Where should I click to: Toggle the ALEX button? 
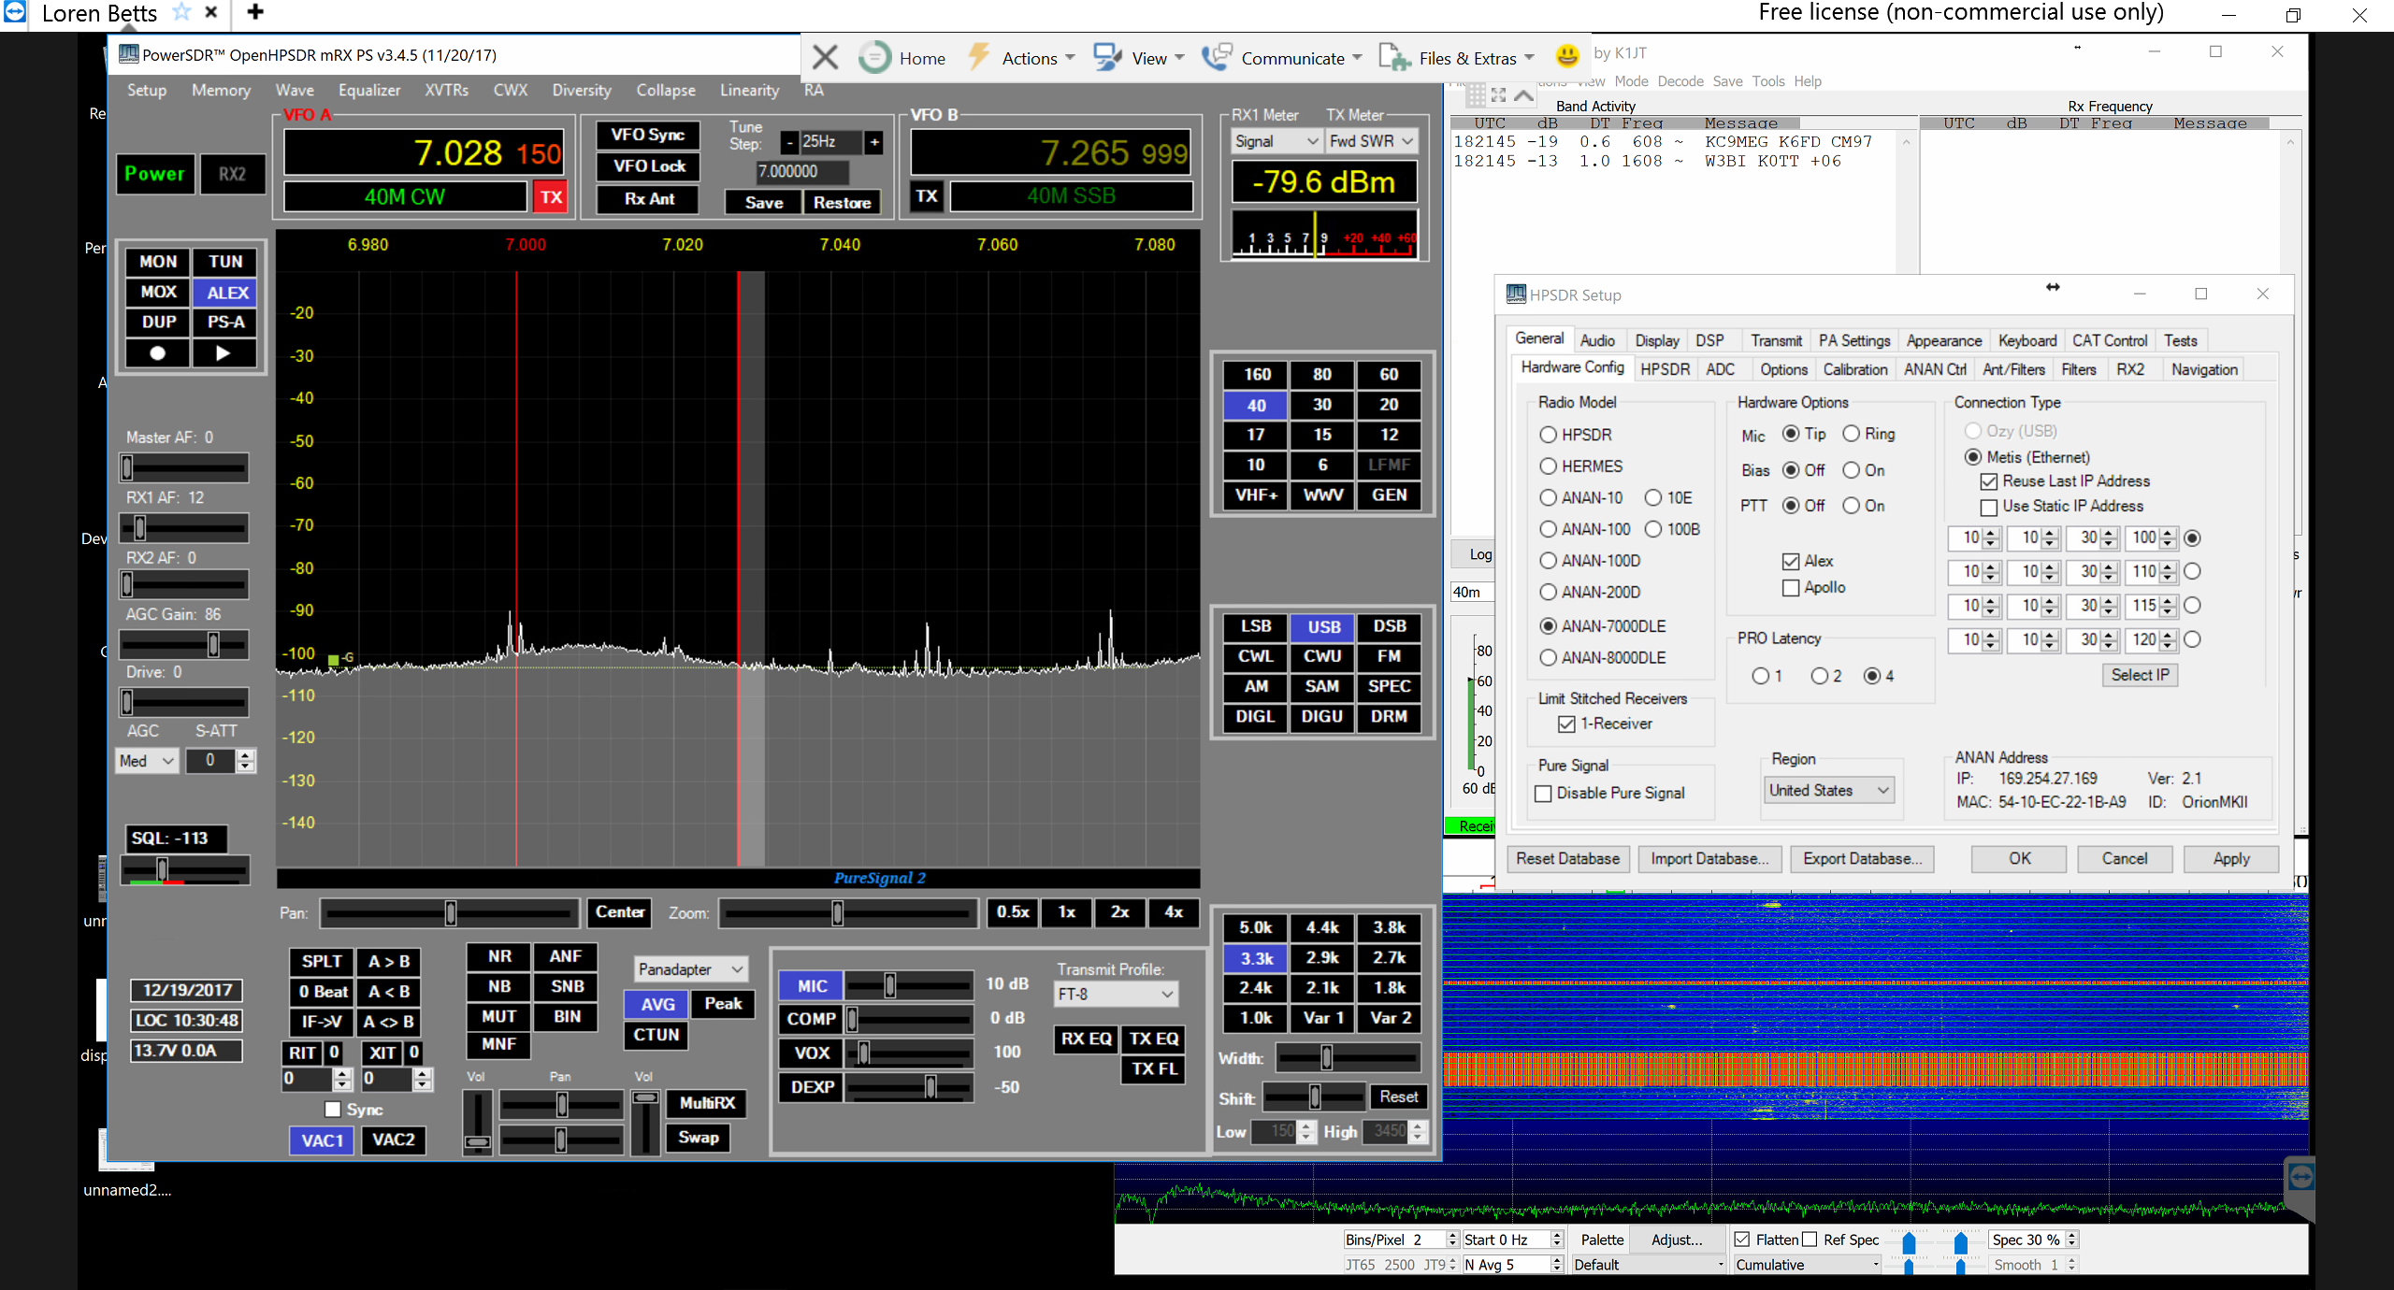pos(227,293)
